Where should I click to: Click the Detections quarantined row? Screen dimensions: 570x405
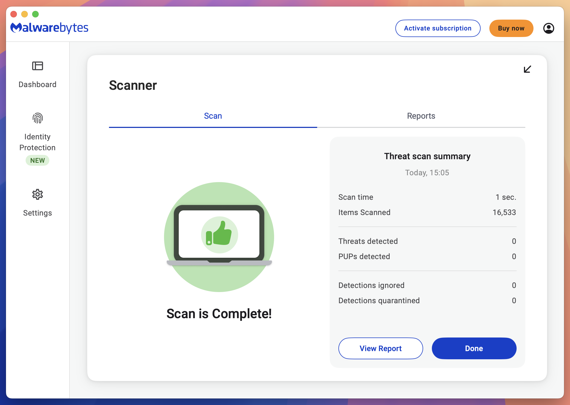point(427,300)
